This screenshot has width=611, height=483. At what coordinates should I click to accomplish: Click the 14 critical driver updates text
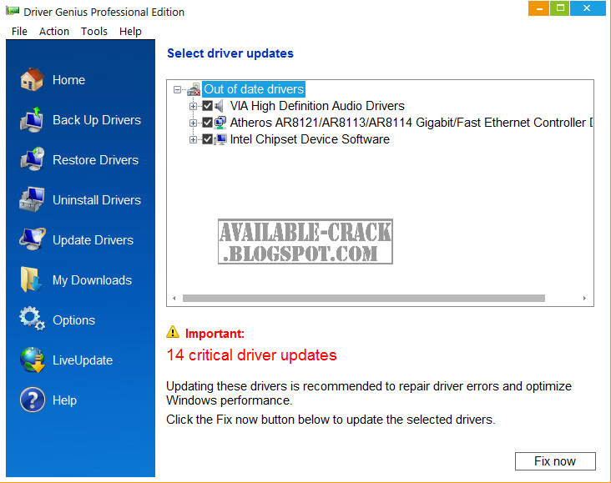pyautogui.click(x=252, y=355)
